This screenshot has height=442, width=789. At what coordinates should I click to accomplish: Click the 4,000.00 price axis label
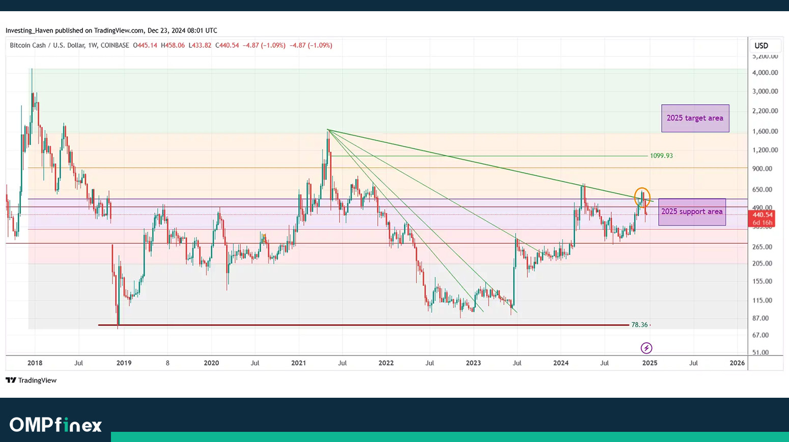click(x=765, y=73)
